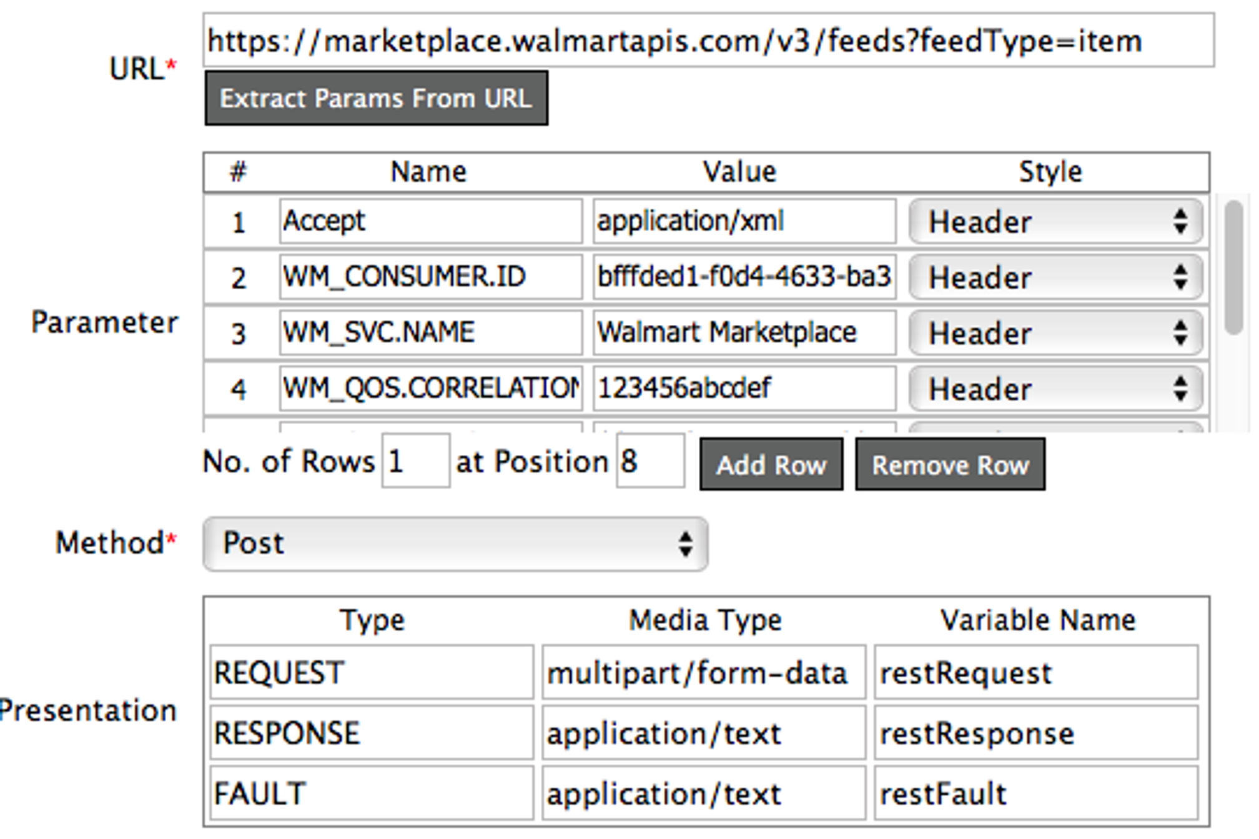Click the WM_CONSUMER.ID value field

coord(744,277)
